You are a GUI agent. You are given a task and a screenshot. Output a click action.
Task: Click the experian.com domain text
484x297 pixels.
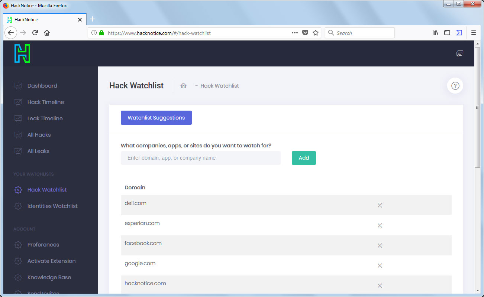pyautogui.click(x=142, y=223)
